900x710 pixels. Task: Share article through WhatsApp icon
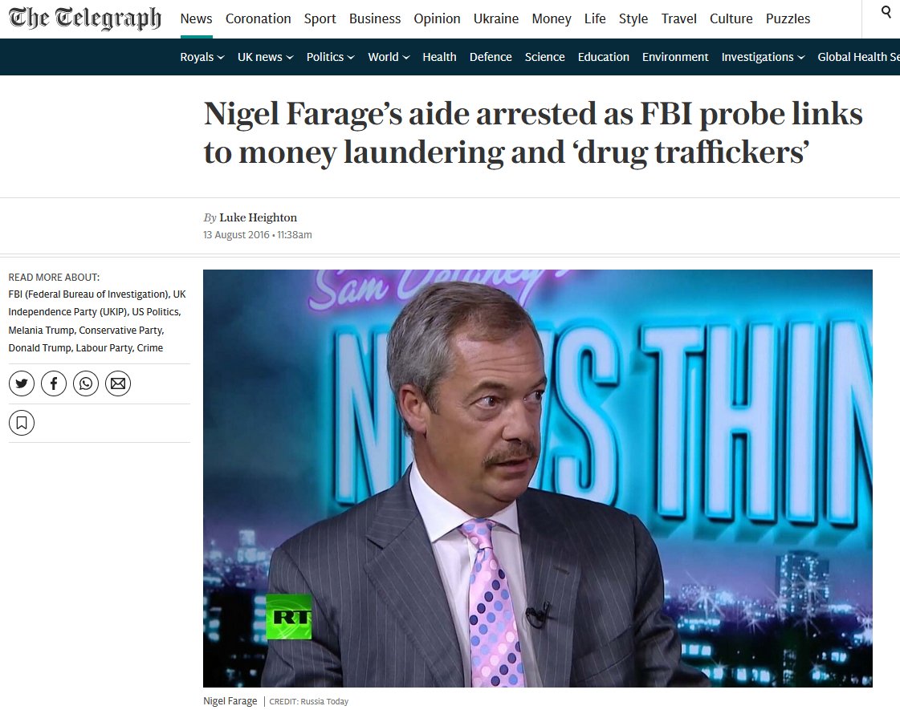point(86,383)
